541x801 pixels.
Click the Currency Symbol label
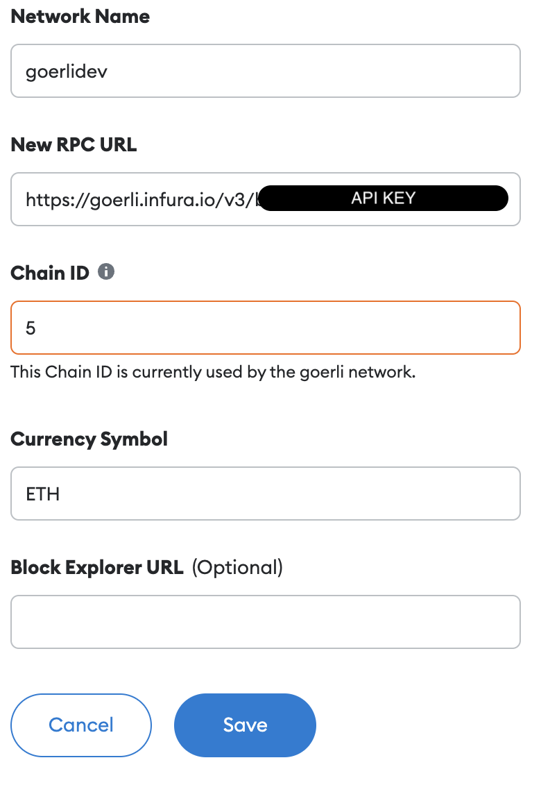(x=89, y=439)
